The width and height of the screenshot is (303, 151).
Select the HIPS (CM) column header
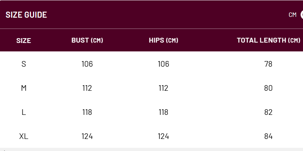(x=164, y=40)
